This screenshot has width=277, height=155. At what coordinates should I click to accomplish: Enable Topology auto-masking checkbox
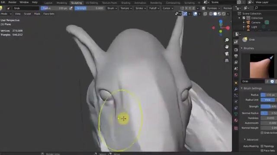click(262, 146)
